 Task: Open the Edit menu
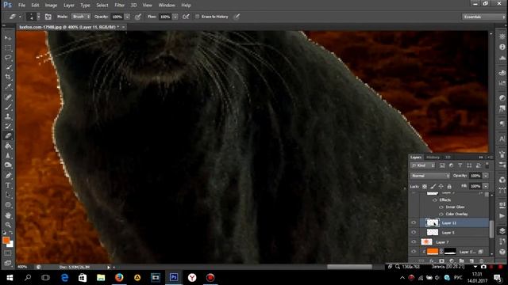35,6
